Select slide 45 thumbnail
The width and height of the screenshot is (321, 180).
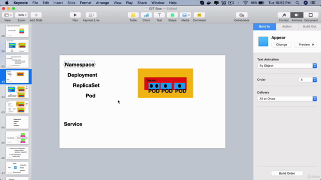coord(17,138)
